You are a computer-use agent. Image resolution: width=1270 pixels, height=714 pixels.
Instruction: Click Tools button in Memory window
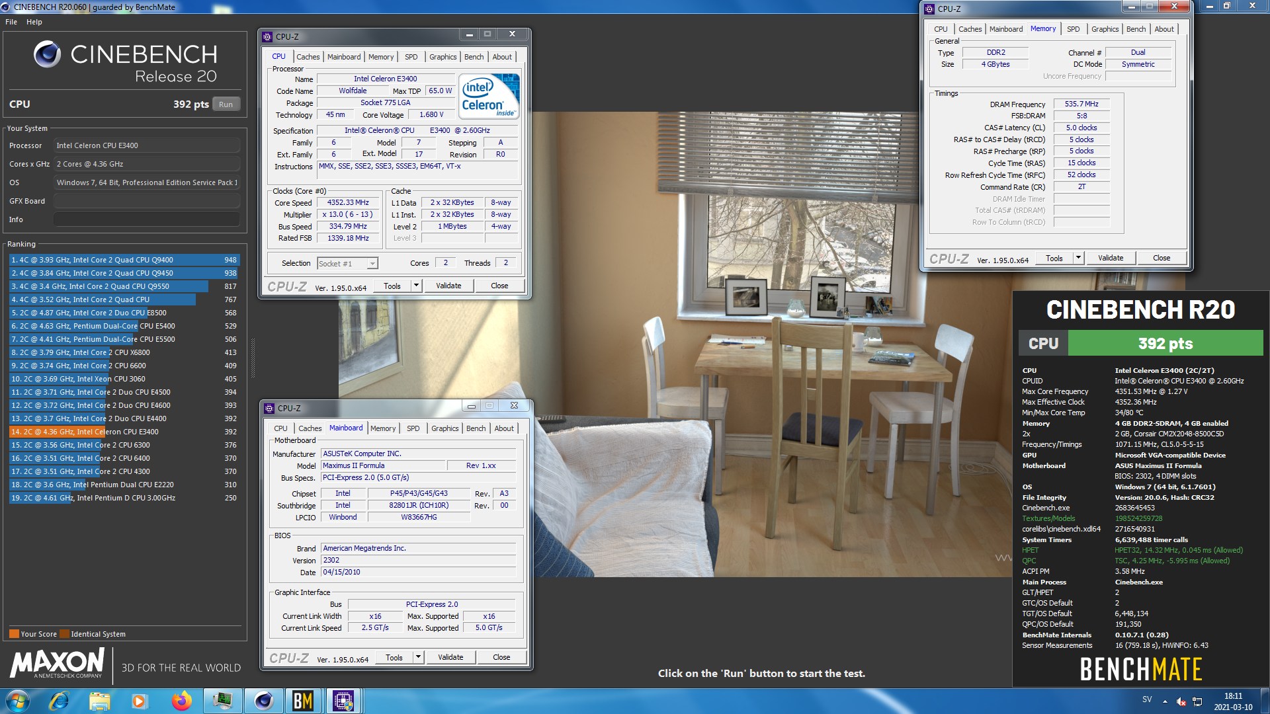click(1054, 258)
